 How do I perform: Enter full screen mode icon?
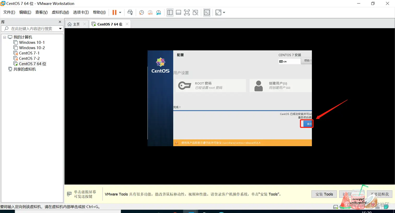(x=187, y=12)
